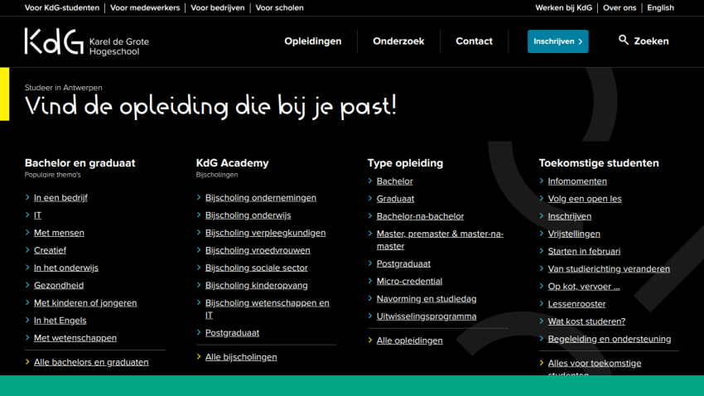Open the Creatief theme link
Viewport: 704px width, 396px height.
tap(50, 250)
